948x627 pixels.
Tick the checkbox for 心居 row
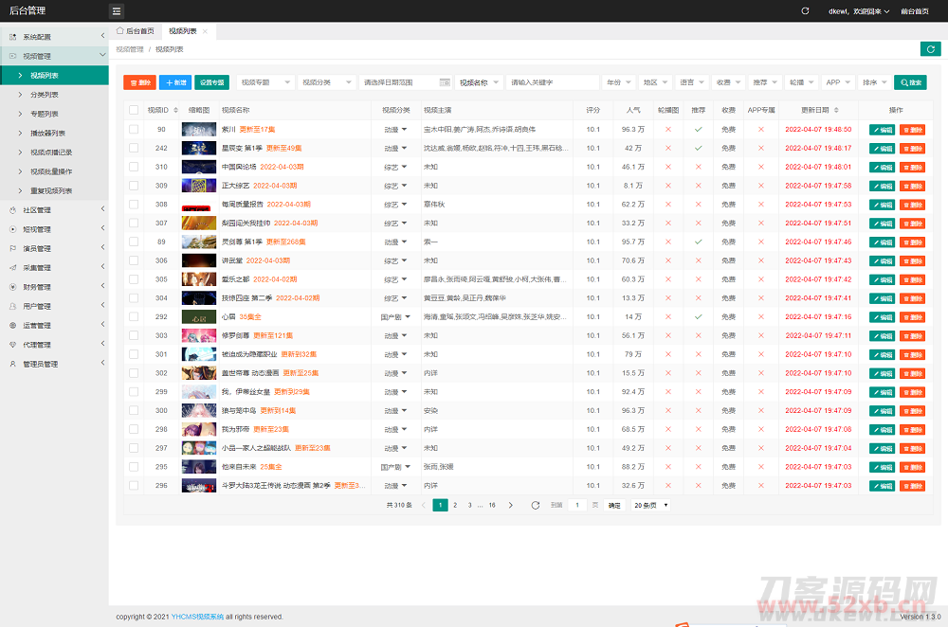pos(134,316)
